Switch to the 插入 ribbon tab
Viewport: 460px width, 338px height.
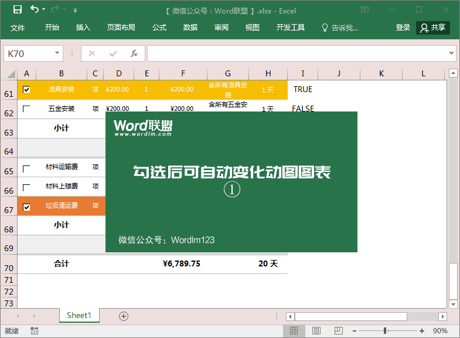pyautogui.click(x=83, y=28)
